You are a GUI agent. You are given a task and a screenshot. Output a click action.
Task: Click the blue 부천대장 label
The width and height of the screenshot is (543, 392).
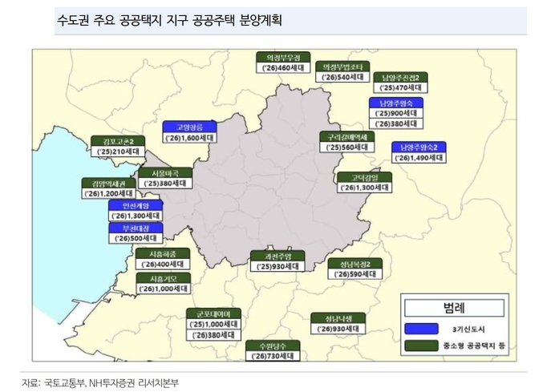[136, 228]
